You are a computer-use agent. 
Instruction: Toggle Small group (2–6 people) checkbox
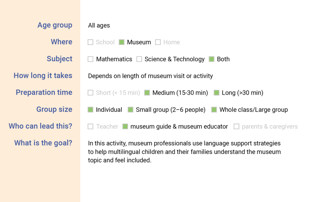(131, 110)
